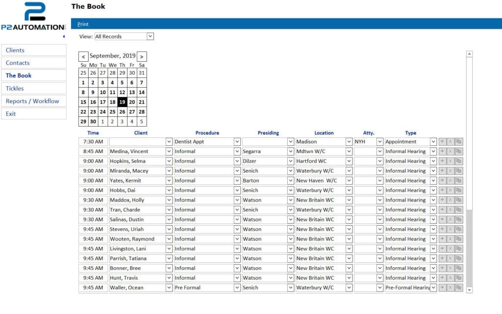Expand the Procedure dropdown showing Dentist Appt

pyautogui.click(x=237, y=142)
